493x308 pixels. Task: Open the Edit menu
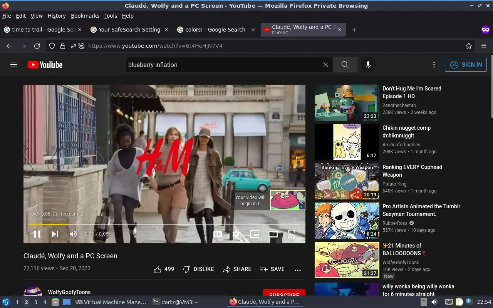point(21,16)
